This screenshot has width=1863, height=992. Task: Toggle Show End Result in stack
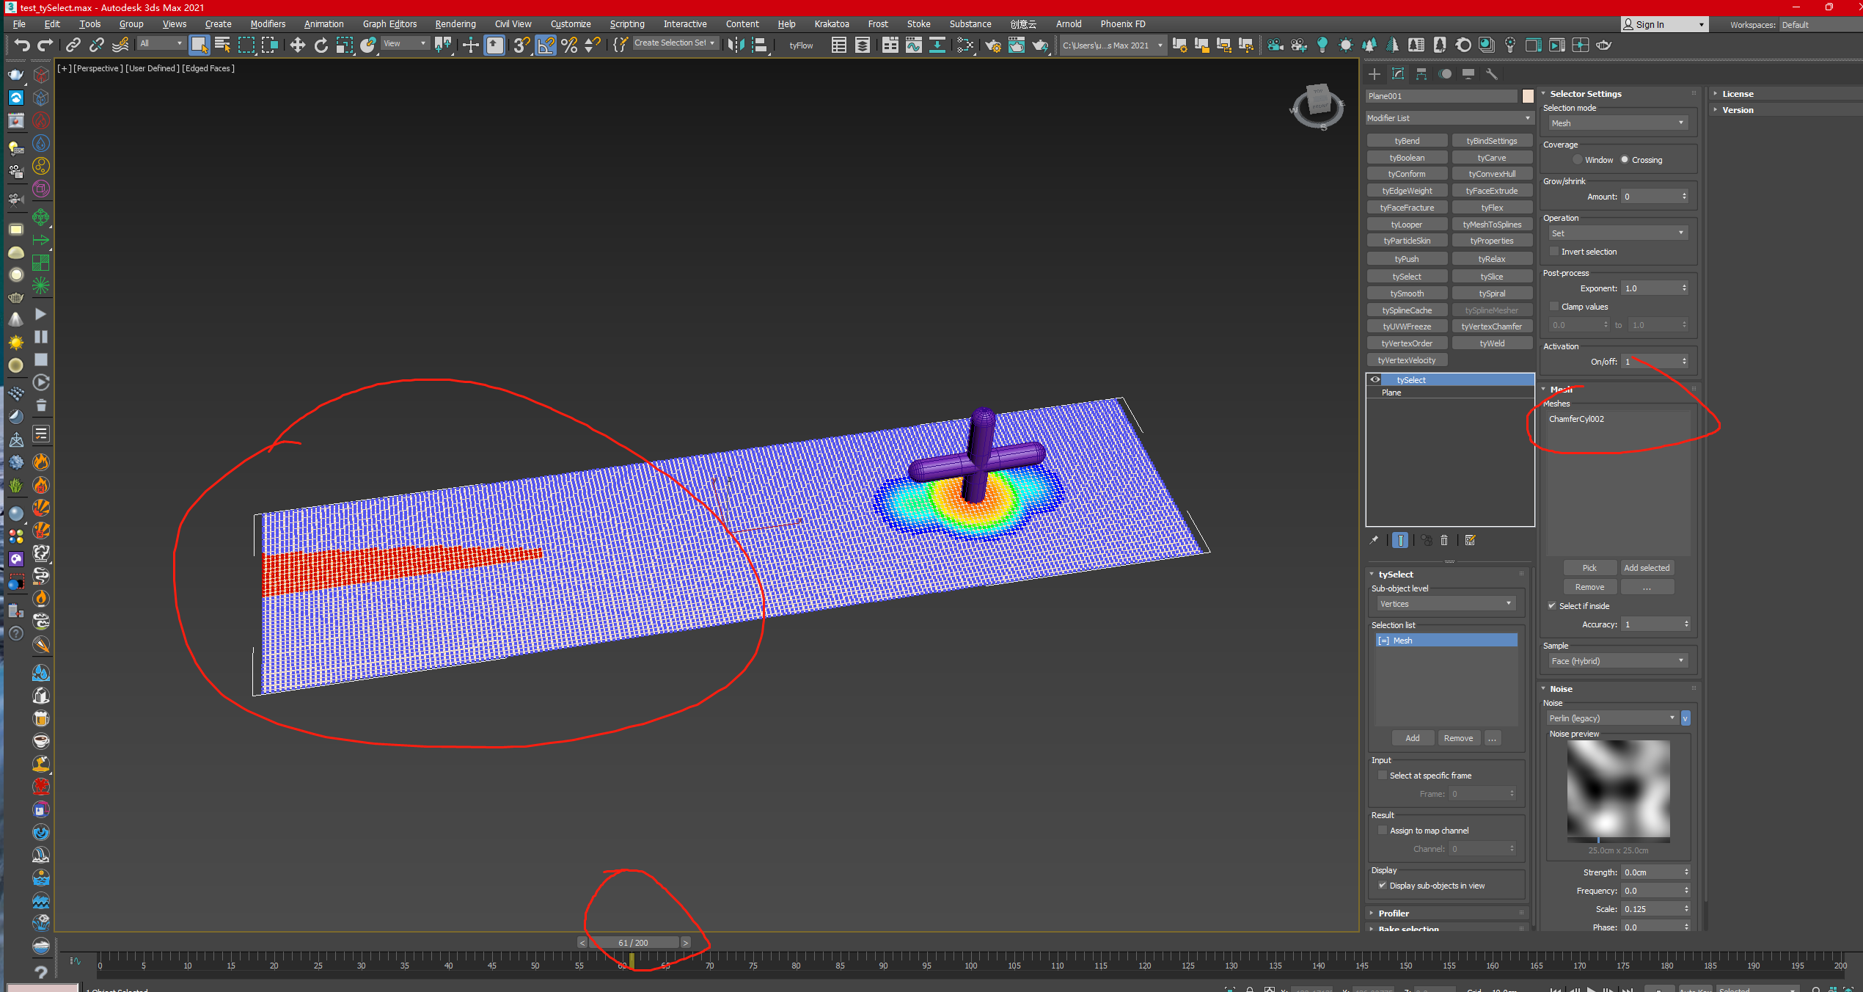point(1400,540)
